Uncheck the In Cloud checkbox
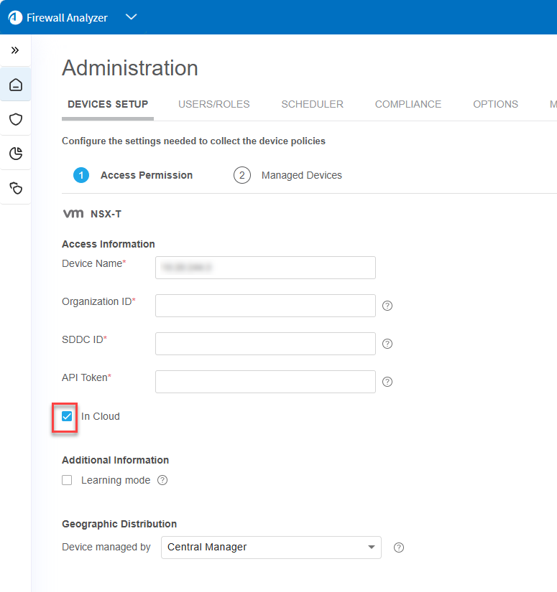Screen dimensions: 557x592 tap(67, 416)
